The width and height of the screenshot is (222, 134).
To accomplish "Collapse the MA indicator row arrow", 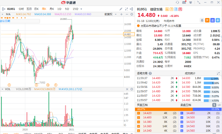I will (2, 14).
